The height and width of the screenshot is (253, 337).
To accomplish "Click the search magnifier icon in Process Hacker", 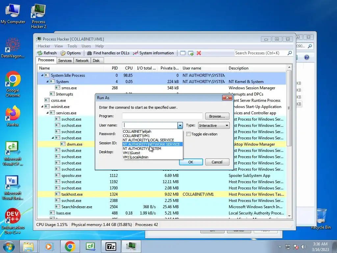I will [290, 53].
